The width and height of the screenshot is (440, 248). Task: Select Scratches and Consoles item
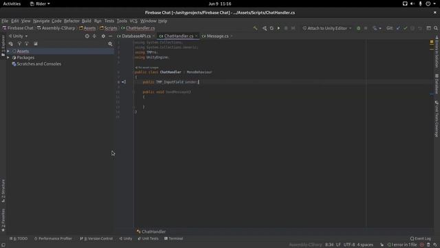(x=36, y=64)
